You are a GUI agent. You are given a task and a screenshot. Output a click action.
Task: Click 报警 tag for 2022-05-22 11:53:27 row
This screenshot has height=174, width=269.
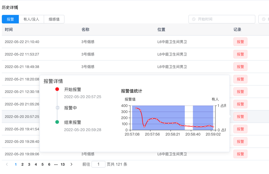pos(240,54)
